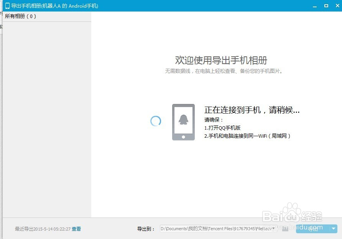
Task: Click inside the export destination path field
Action: (x=215, y=229)
